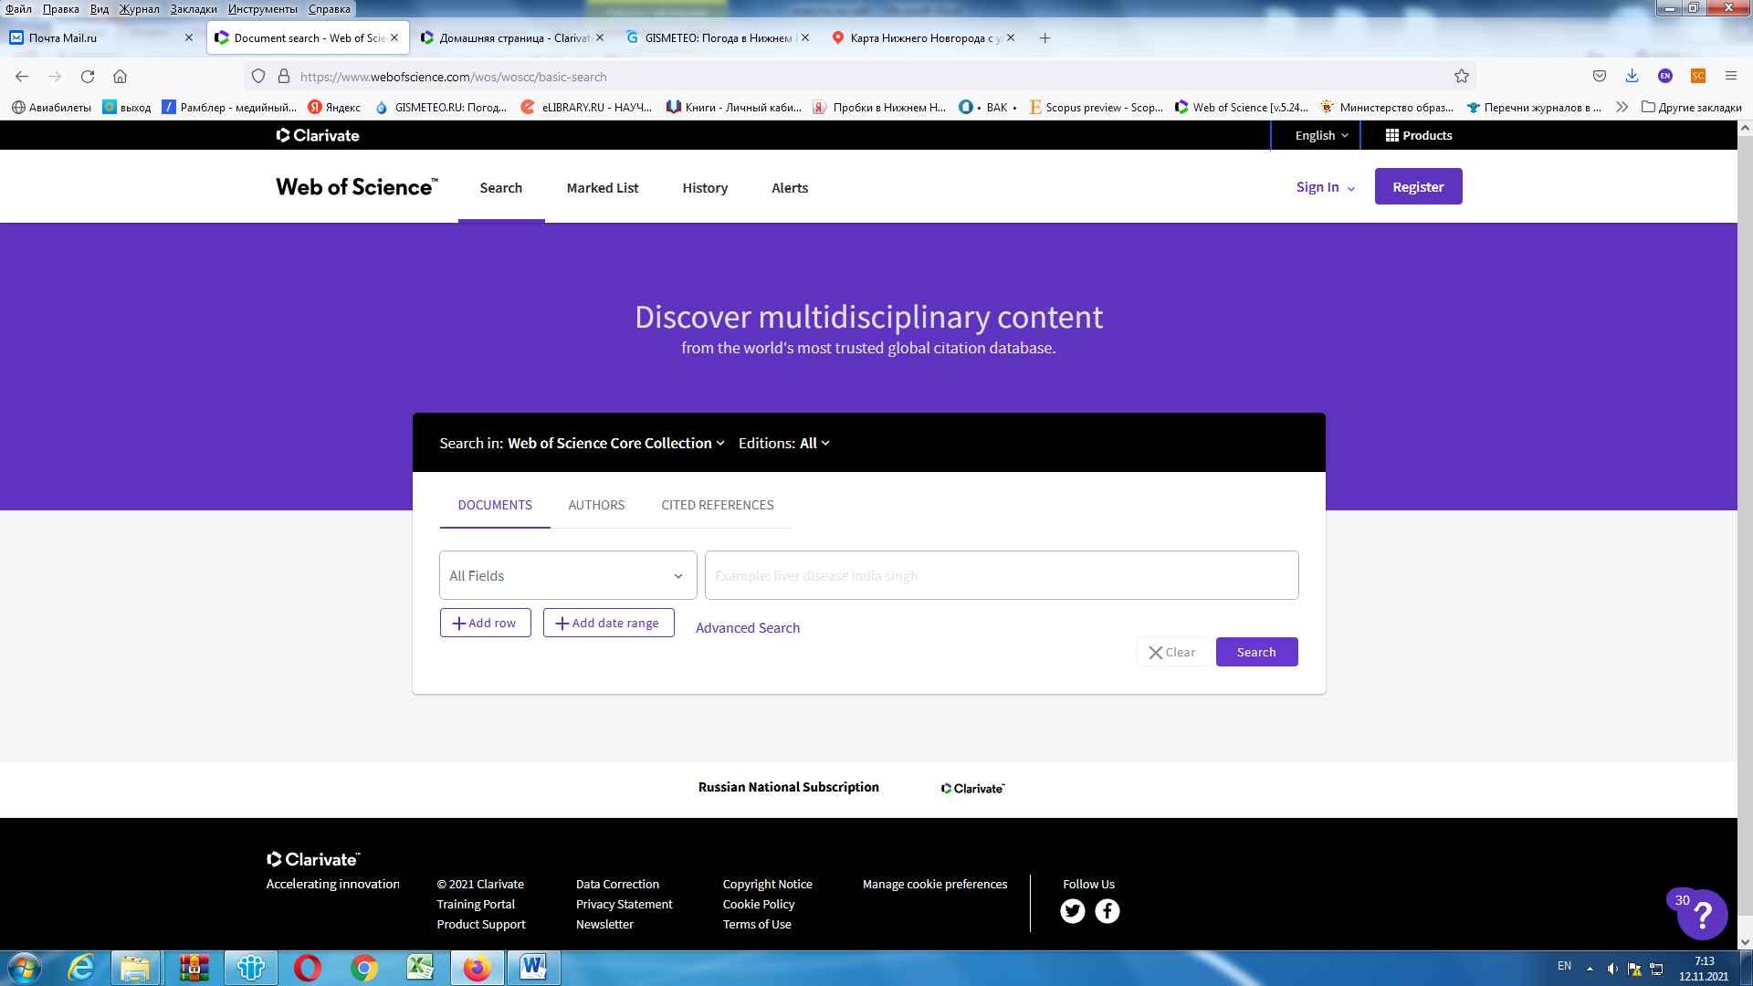The width and height of the screenshot is (1753, 986).
Task: Open eLIBRARY.RU bookmark
Action: tap(586, 107)
